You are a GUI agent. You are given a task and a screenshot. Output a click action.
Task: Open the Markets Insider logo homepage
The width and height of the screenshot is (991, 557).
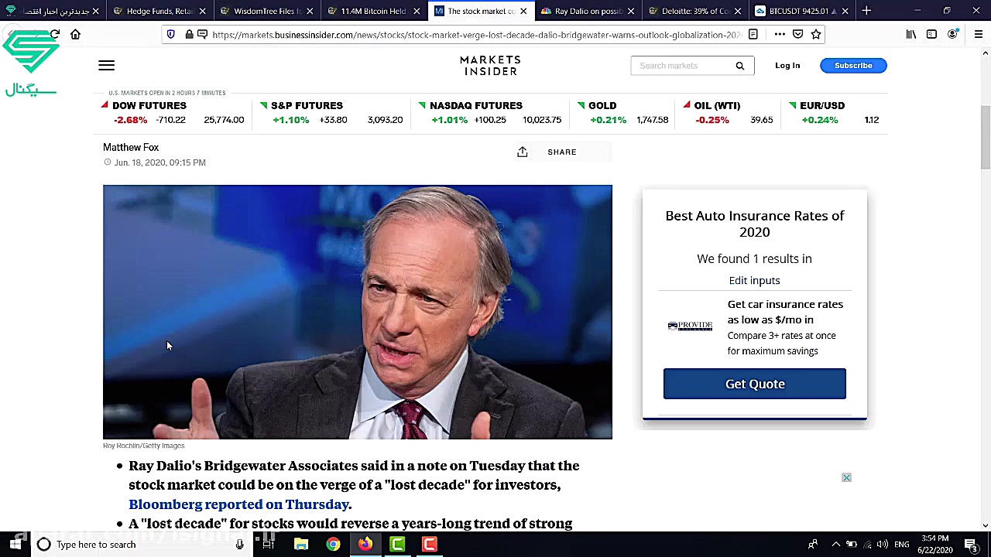click(490, 66)
